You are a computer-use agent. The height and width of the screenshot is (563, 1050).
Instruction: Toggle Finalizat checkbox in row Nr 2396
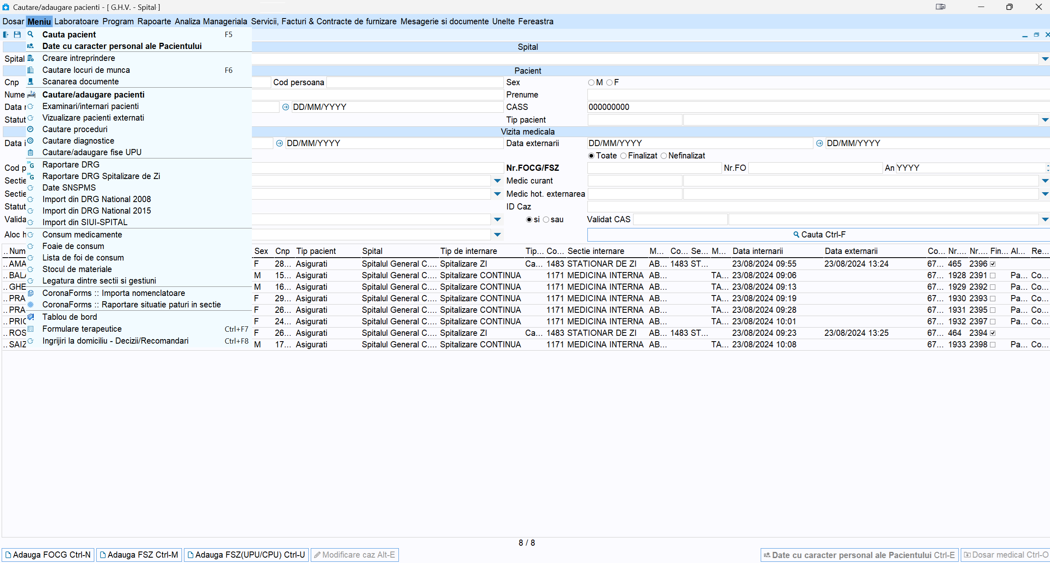(993, 264)
